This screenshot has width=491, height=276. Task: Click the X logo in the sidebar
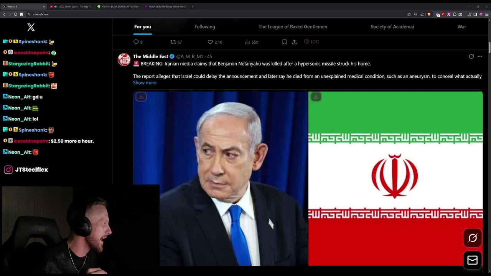(31, 27)
